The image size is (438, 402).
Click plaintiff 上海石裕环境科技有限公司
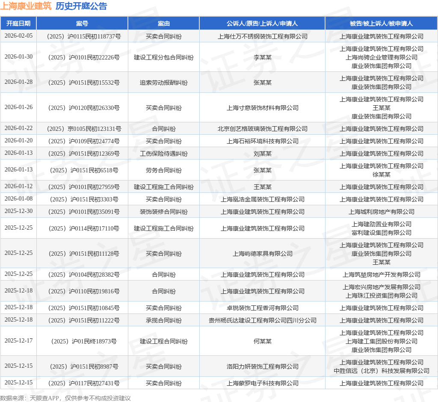click(x=262, y=141)
